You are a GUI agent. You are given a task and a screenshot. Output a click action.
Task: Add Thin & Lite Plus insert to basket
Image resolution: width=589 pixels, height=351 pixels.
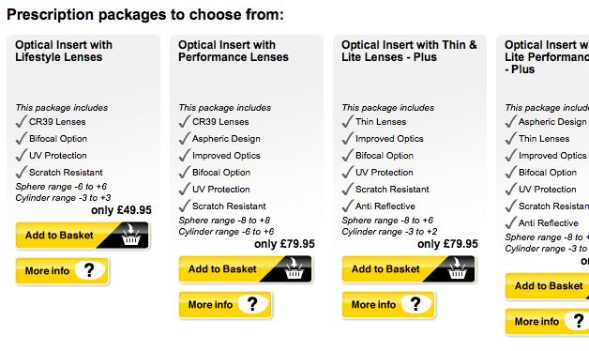(x=408, y=269)
